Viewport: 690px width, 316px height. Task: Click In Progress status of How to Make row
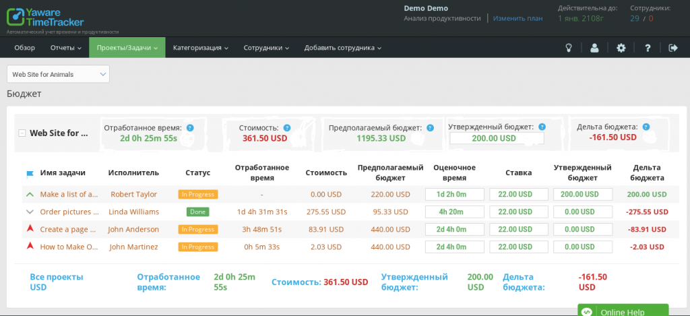[198, 247]
